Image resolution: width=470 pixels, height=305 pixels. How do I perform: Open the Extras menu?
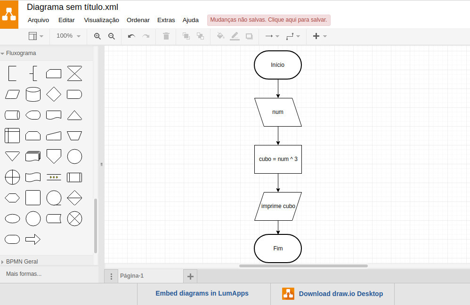tap(166, 20)
